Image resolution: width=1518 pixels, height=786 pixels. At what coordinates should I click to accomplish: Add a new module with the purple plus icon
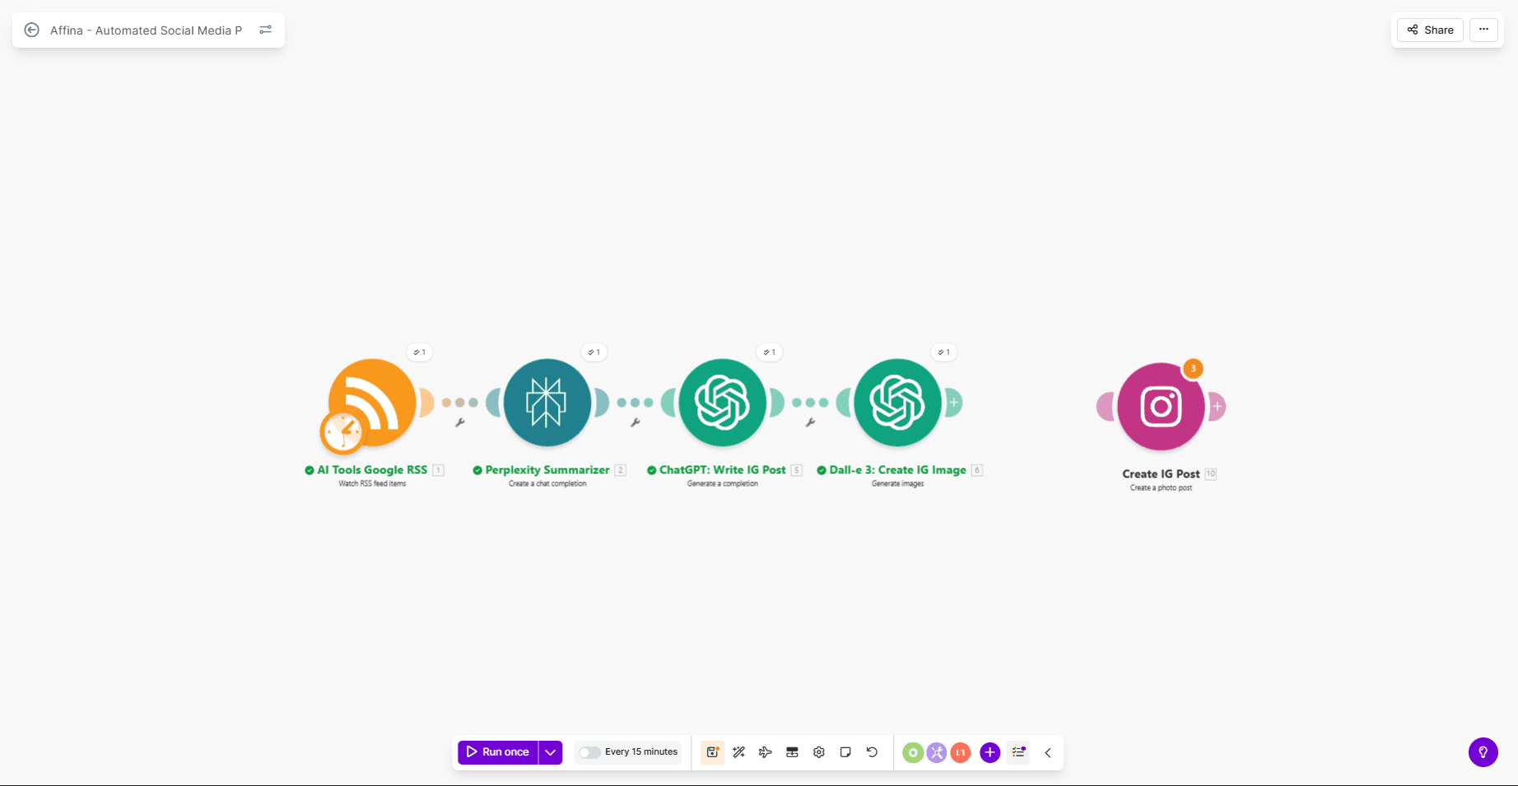tap(989, 751)
